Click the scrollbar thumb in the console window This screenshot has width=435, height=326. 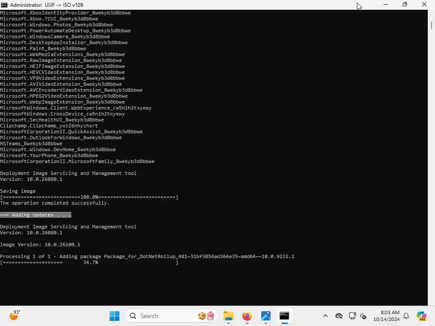432,25
